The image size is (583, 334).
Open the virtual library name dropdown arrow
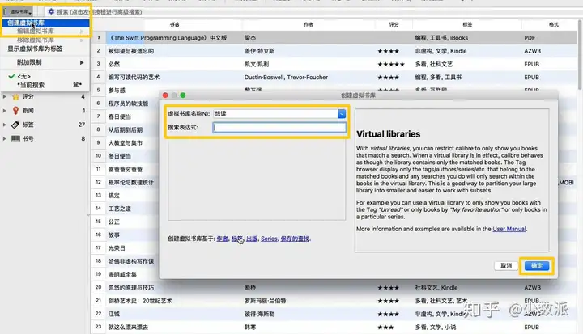pyautogui.click(x=342, y=114)
